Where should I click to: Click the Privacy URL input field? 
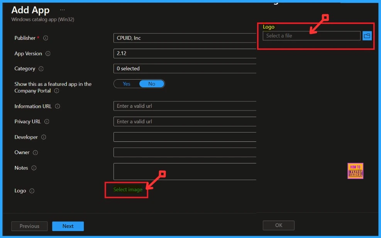(185, 122)
